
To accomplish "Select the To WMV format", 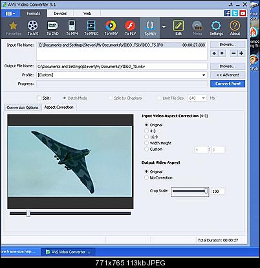I will tap(111, 28).
